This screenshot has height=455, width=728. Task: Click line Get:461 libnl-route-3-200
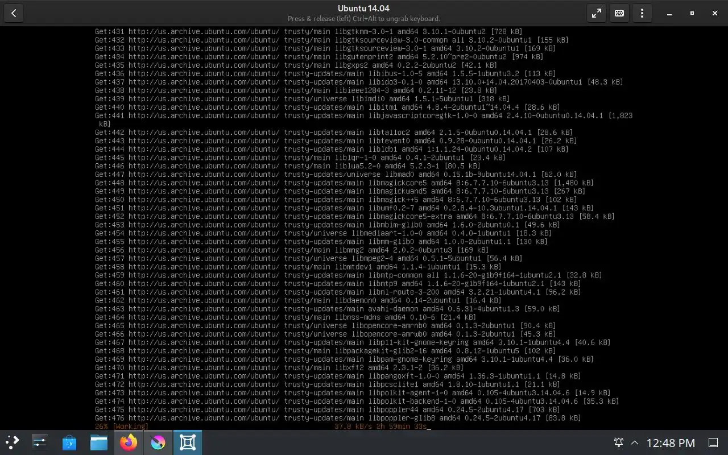coord(338,292)
